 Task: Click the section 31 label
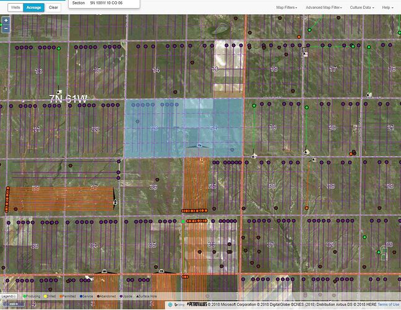tap(271, 245)
